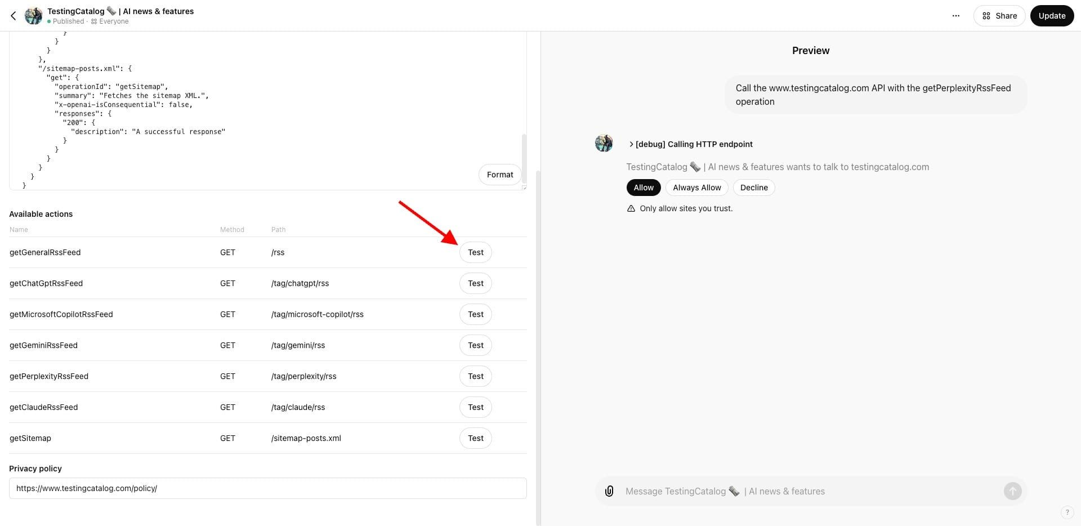Allow the connection to testingcatalog.com

click(x=643, y=187)
